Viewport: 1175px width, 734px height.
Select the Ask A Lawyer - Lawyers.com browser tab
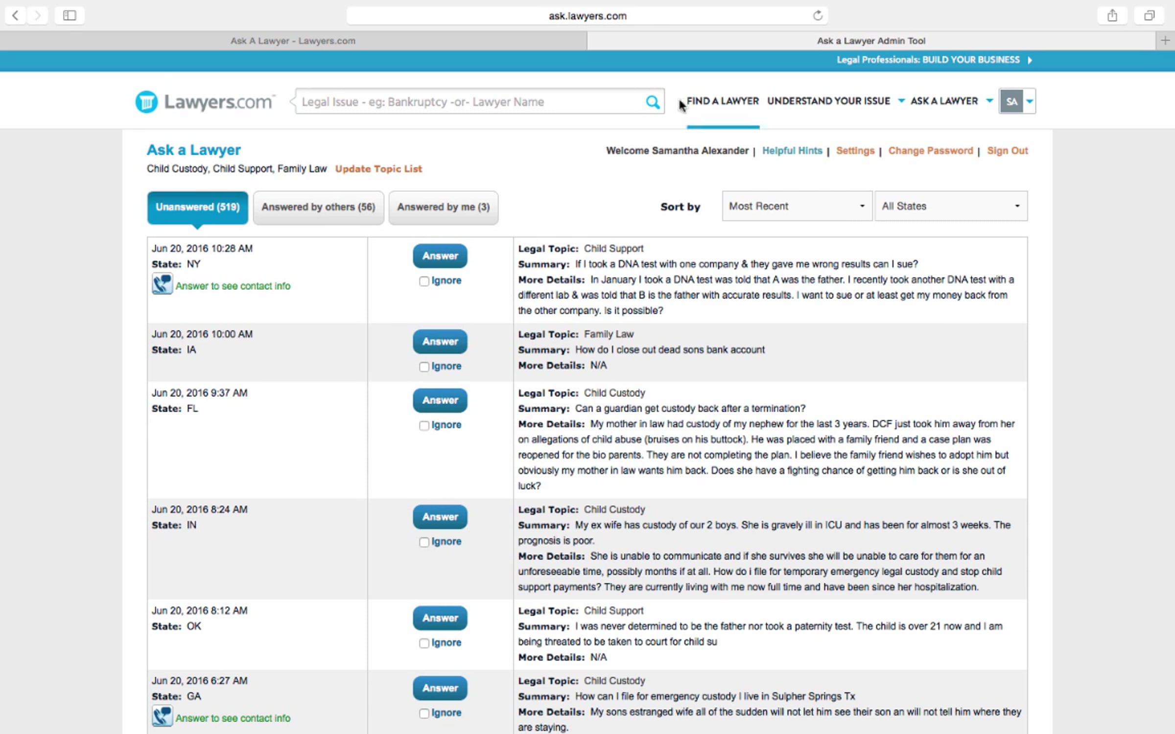293,41
